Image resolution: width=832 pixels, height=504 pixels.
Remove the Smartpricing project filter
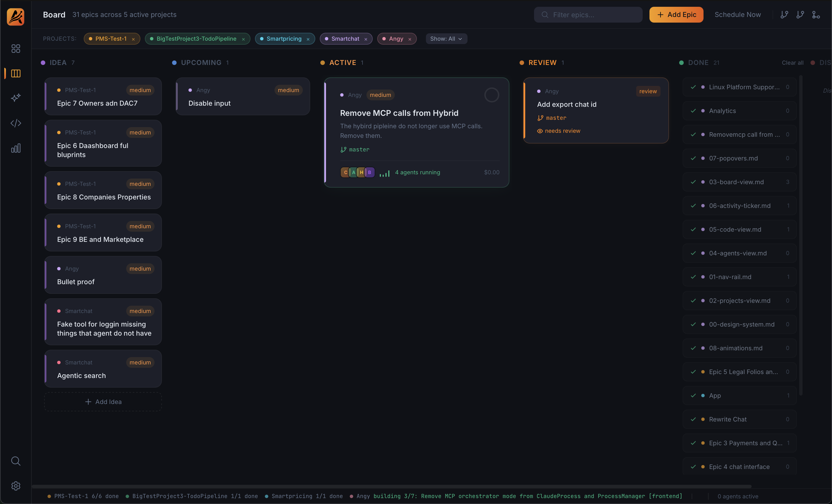tap(308, 39)
